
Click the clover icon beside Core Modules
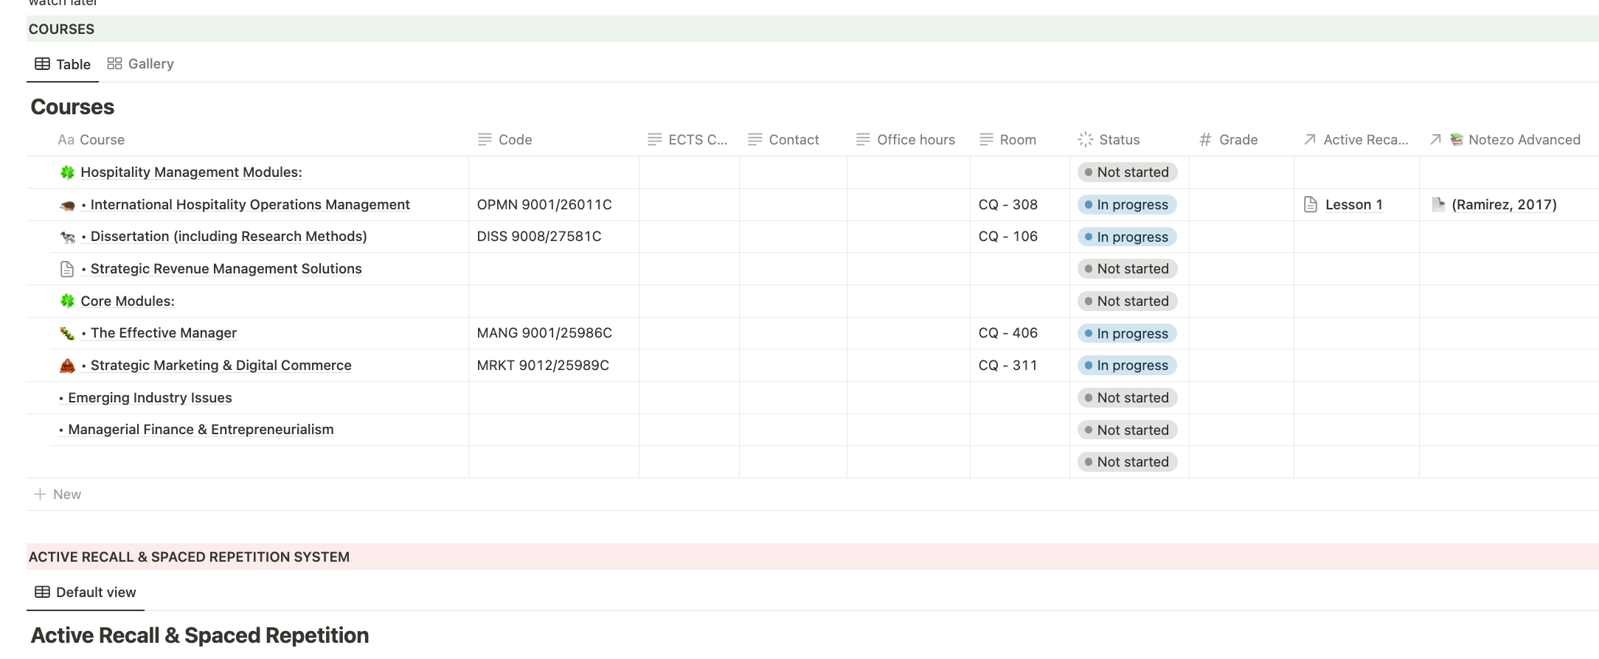click(x=67, y=301)
